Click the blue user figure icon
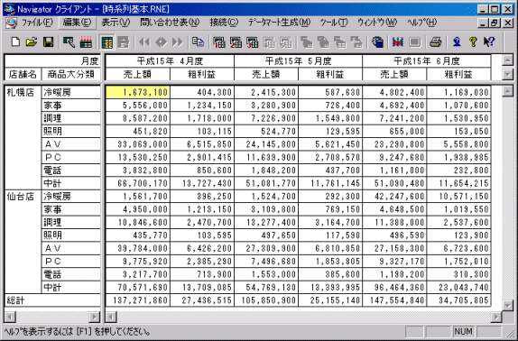 pos(457,42)
